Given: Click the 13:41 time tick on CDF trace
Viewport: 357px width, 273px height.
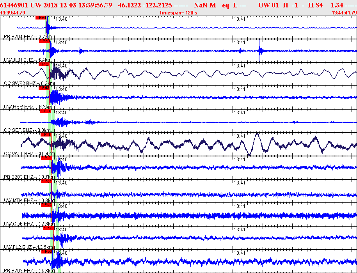Looking at the screenshot, I should (x=240, y=206).
